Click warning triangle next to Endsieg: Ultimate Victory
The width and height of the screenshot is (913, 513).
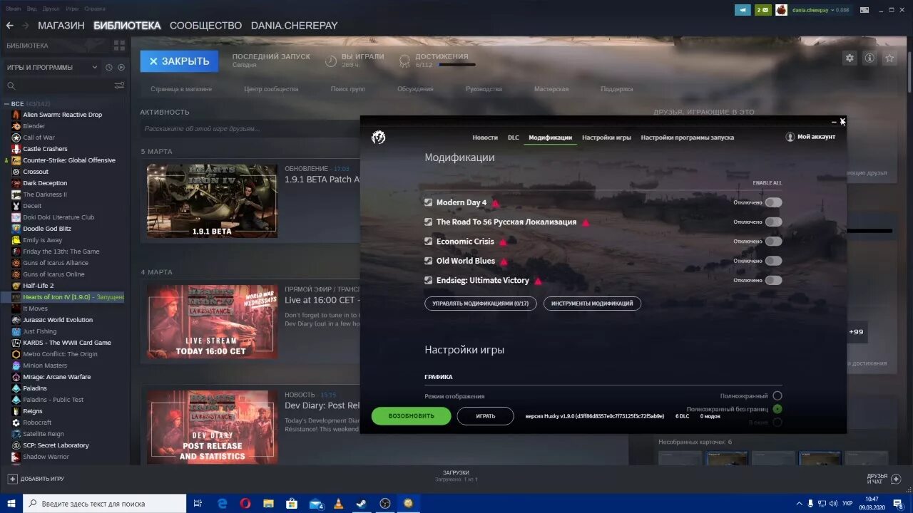point(538,281)
